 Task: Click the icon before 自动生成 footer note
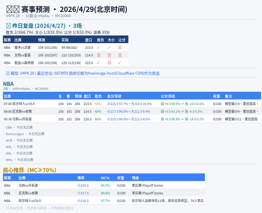tap(7, 208)
